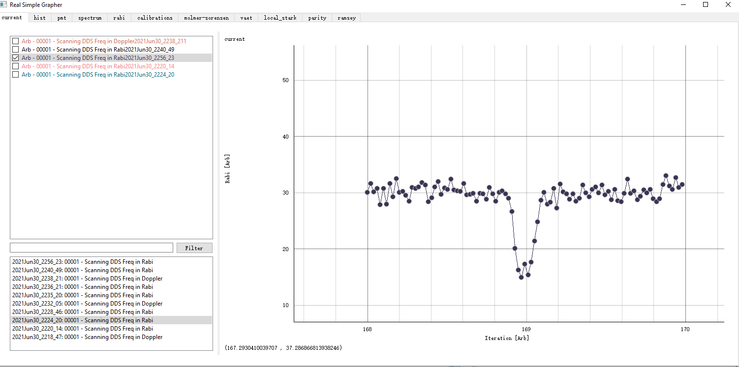Select 2021Jun30_2232_05 Doppler entry in list
Image resolution: width=739 pixels, height=367 pixels.
(x=111, y=304)
